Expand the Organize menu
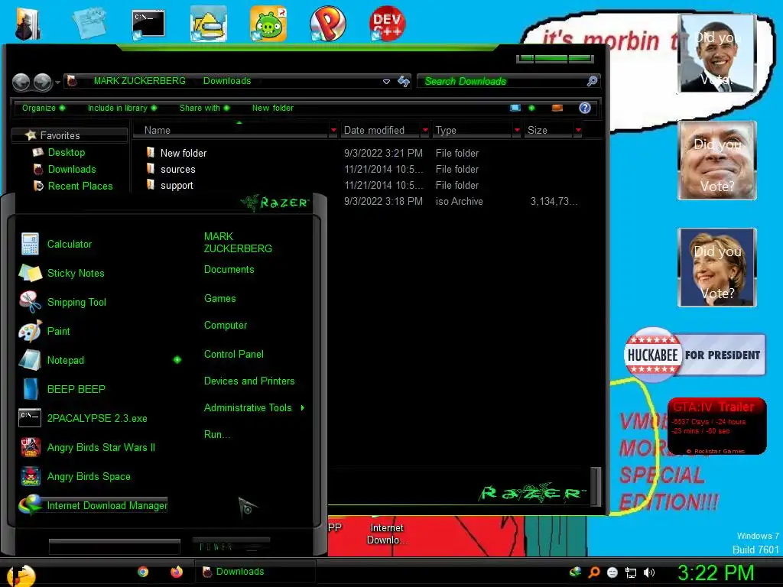Viewport: 783px width, 587px height. point(44,108)
